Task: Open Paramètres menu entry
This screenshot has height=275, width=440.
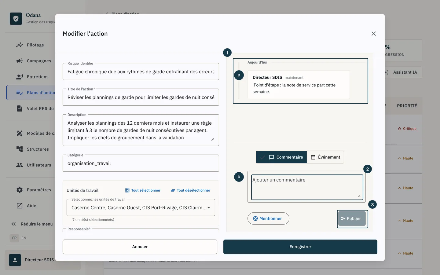Action: 39,190
